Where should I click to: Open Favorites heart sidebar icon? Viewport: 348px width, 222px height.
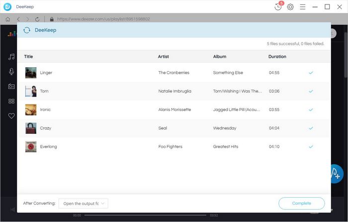pyautogui.click(x=11, y=115)
